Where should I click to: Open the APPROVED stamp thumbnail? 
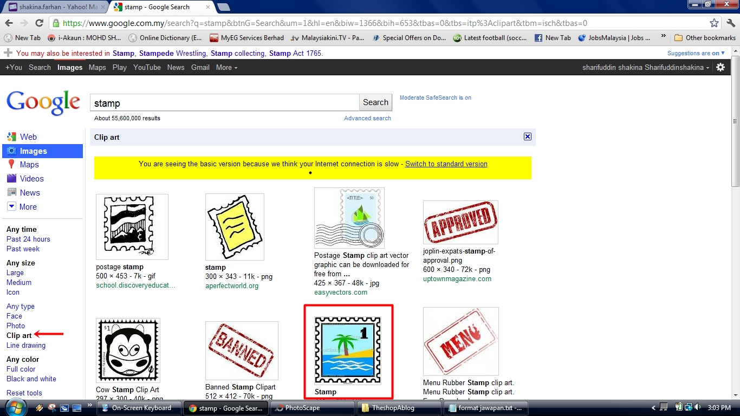click(460, 222)
